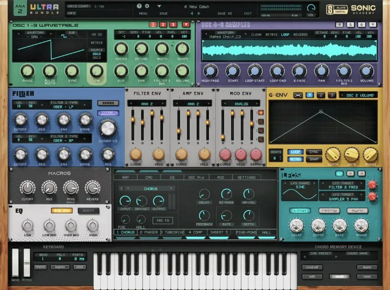The image size is (390, 290).
Task: Toggle the LOOP option in sampler
Action: click(285, 35)
